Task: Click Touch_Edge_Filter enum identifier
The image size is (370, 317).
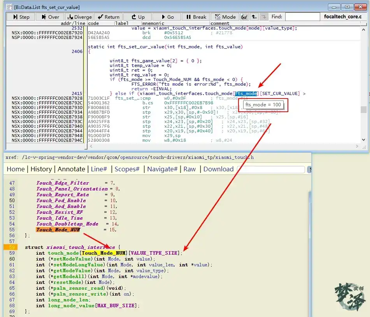Action: pyautogui.click(x=63, y=183)
